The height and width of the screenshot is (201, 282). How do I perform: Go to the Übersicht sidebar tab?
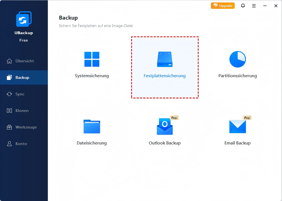[24, 61]
